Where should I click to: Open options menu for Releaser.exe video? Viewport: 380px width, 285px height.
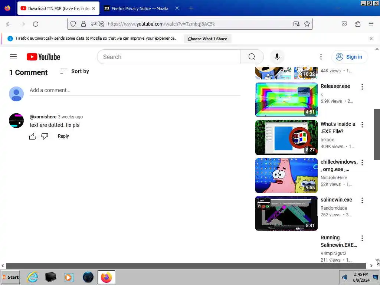click(x=362, y=87)
